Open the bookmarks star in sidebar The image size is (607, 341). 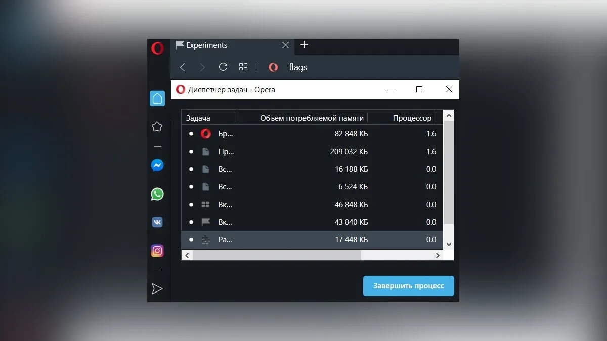click(157, 127)
